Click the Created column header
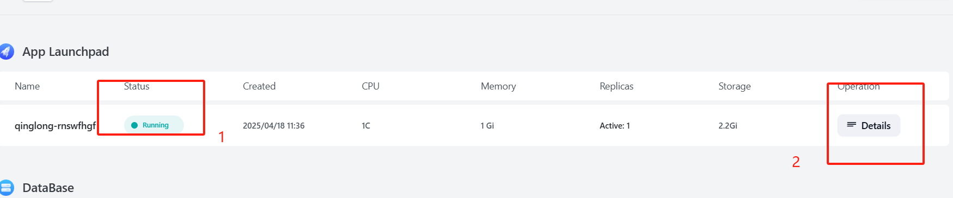953x198 pixels. pos(259,86)
